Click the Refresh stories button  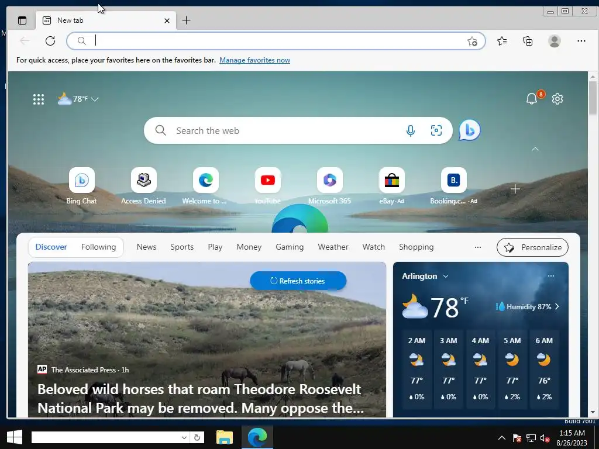click(x=298, y=281)
